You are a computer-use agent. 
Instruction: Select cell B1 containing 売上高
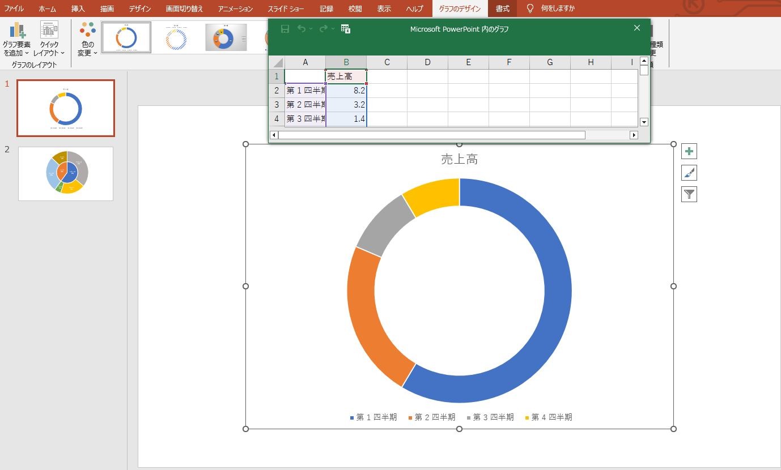tap(346, 76)
